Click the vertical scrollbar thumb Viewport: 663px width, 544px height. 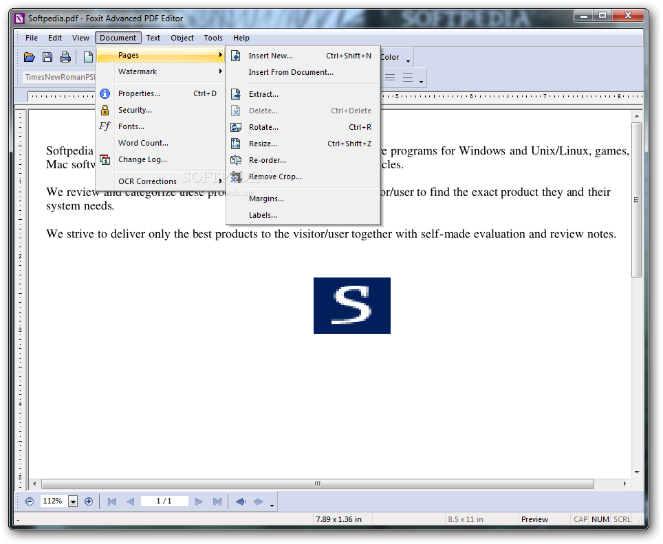[x=636, y=200]
